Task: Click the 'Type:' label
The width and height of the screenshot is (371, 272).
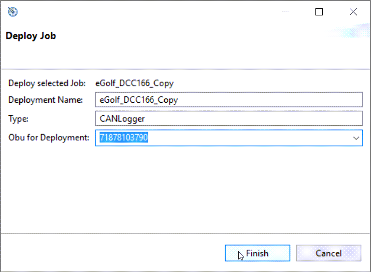Action: pyautogui.click(x=18, y=119)
